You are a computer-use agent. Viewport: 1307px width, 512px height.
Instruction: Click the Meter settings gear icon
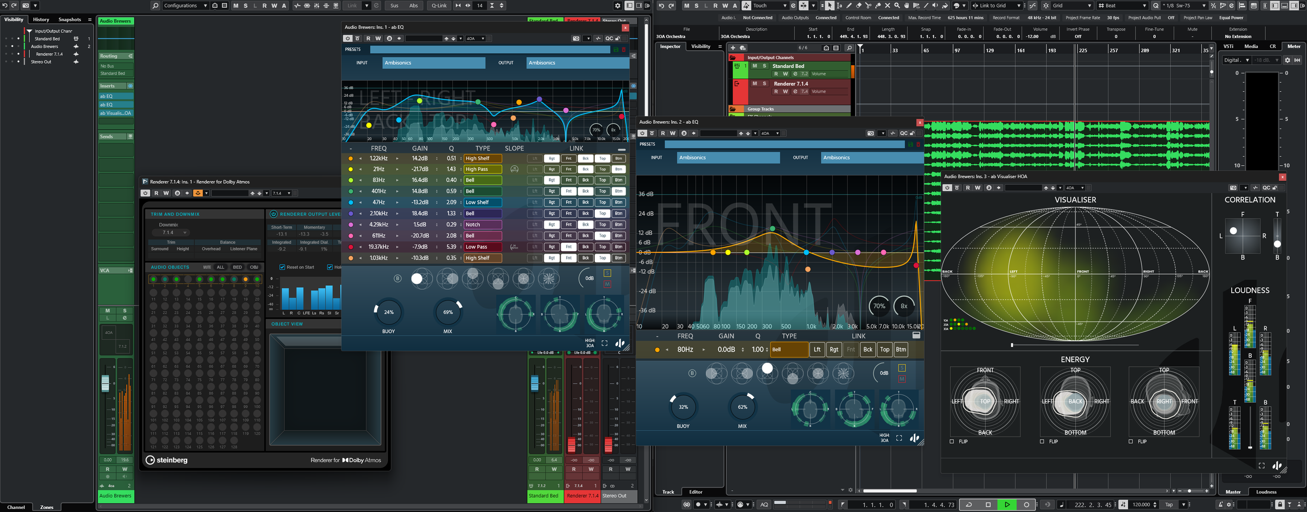pos(1288,60)
